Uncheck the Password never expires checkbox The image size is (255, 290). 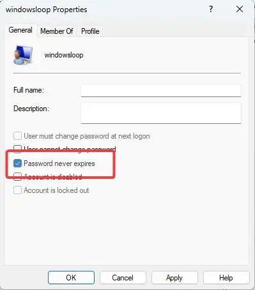[17, 164]
